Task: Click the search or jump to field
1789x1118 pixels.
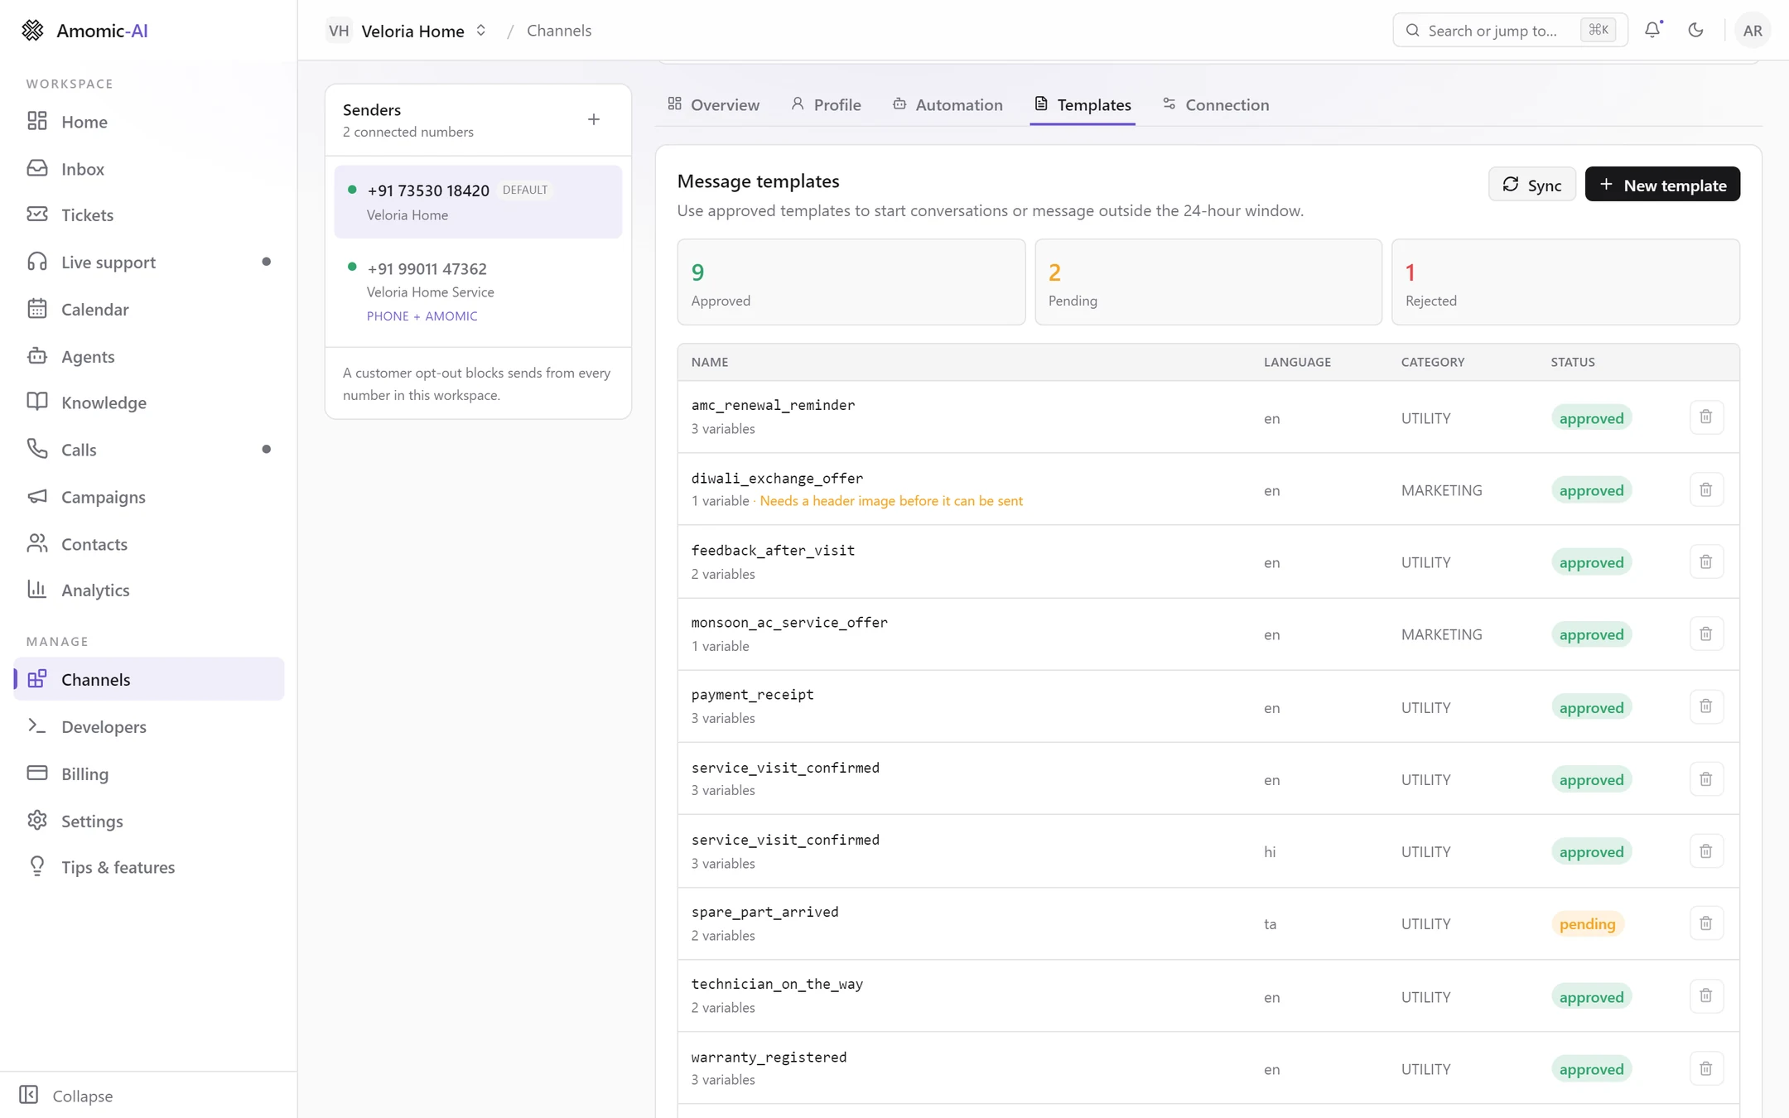Action: coord(1510,30)
